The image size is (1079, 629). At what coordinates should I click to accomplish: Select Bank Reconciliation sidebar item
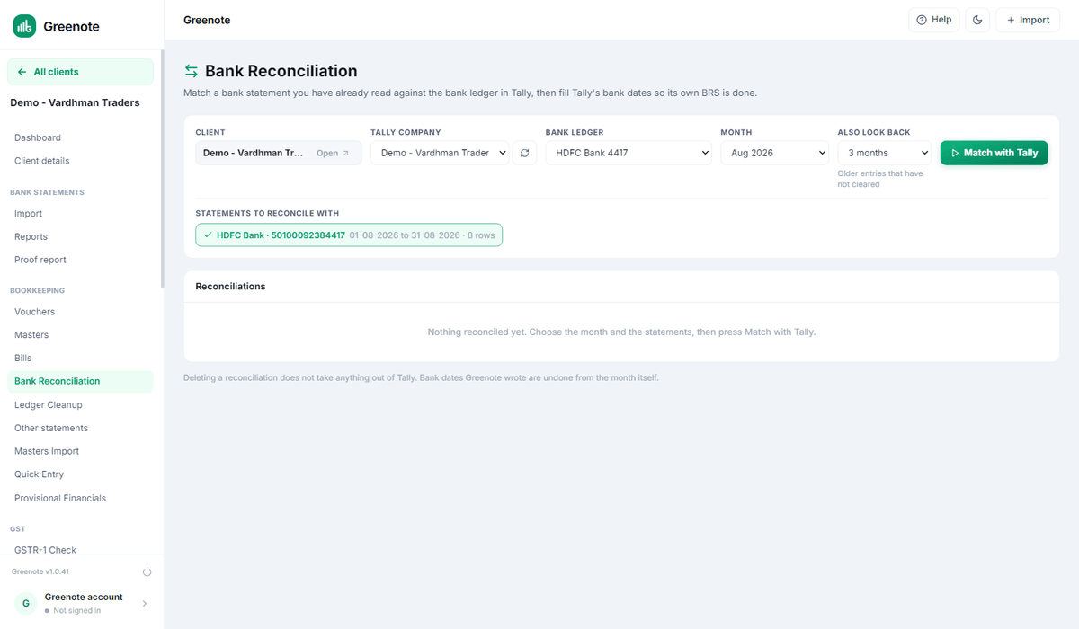coord(80,381)
